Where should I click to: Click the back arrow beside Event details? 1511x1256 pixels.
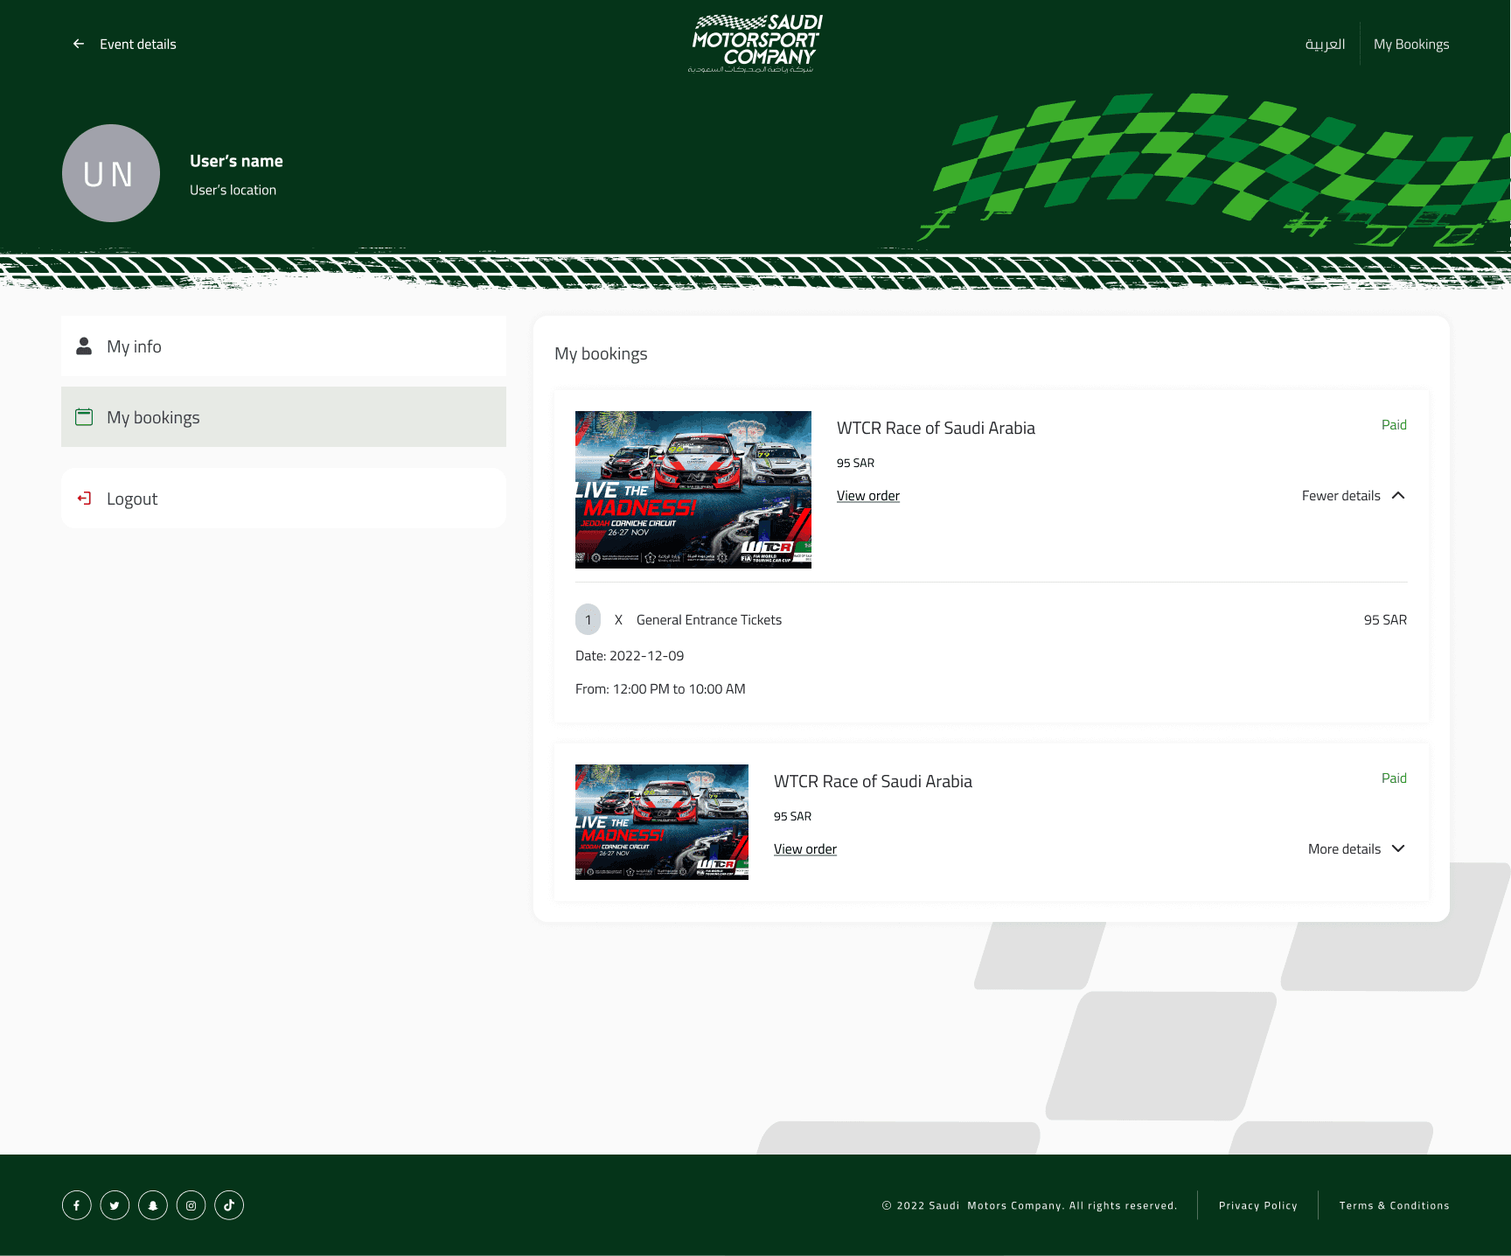(79, 44)
